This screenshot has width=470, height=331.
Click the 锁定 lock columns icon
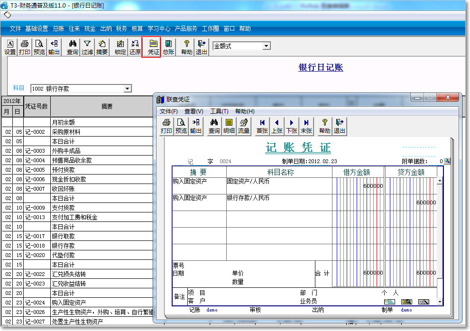pyautogui.click(x=120, y=47)
